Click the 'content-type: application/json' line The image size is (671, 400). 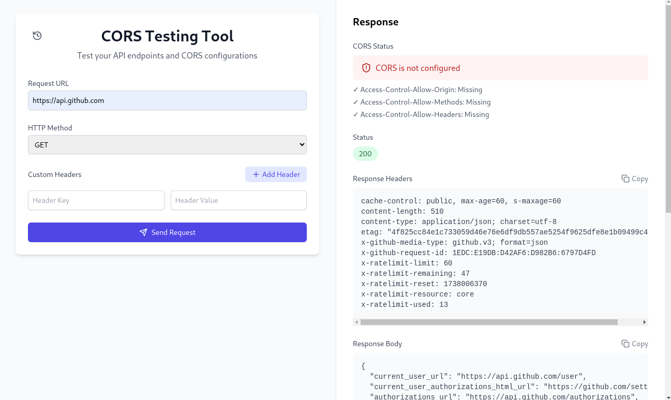click(x=459, y=221)
